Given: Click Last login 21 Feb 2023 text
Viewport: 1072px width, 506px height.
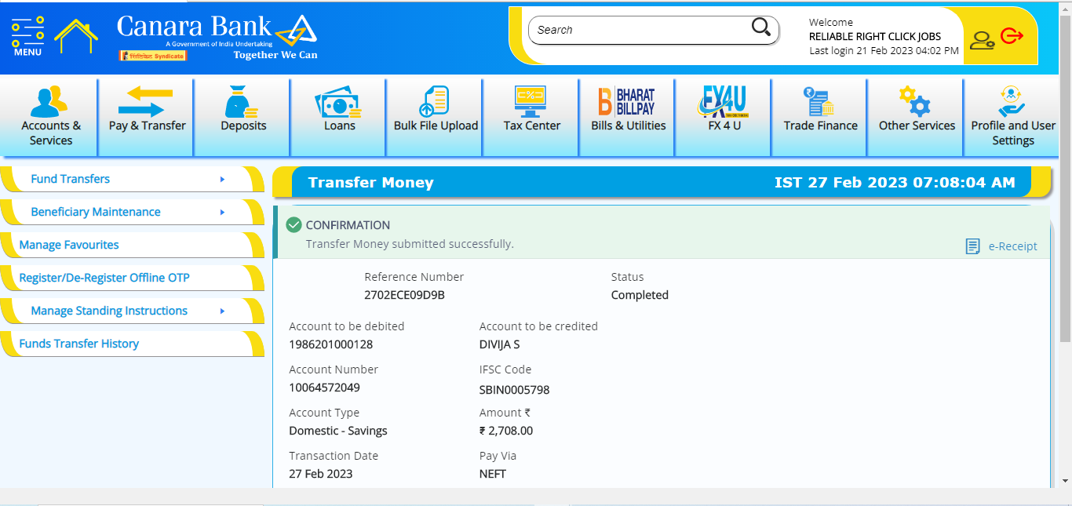Looking at the screenshot, I should pyautogui.click(x=884, y=50).
